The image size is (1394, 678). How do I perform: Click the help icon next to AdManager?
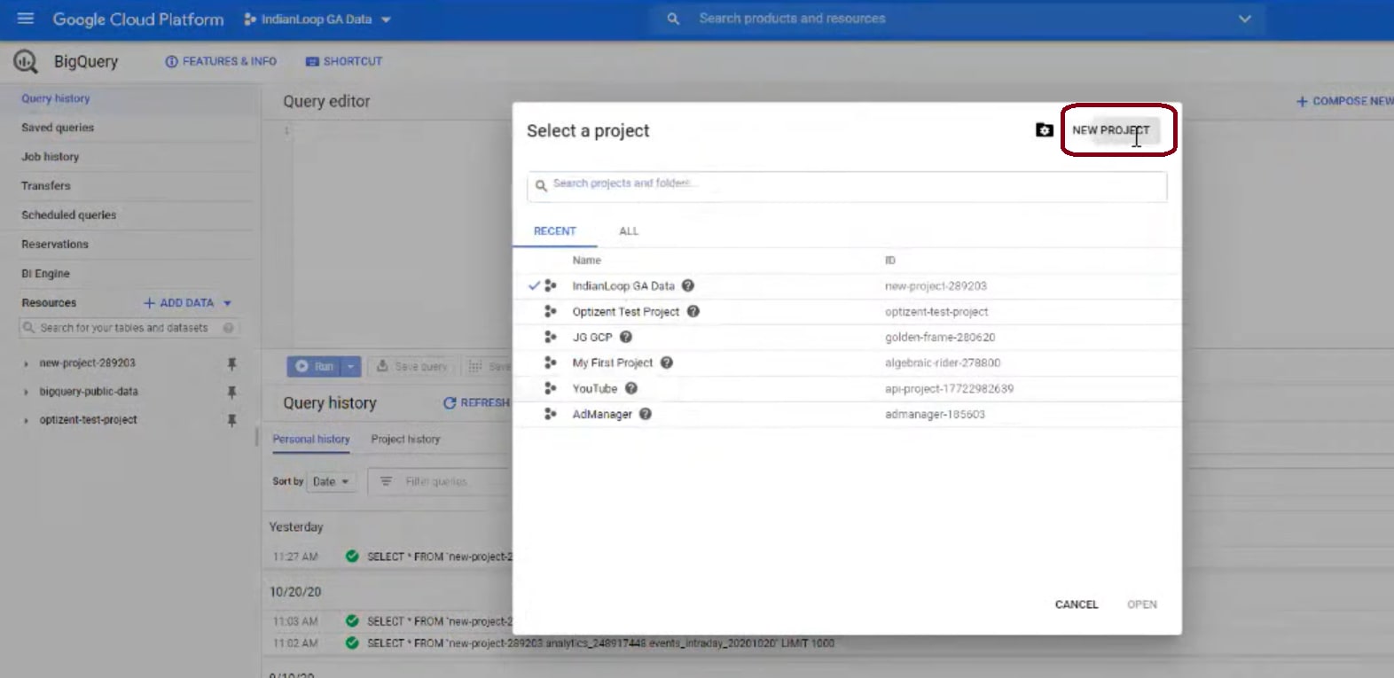click(646, 414)
